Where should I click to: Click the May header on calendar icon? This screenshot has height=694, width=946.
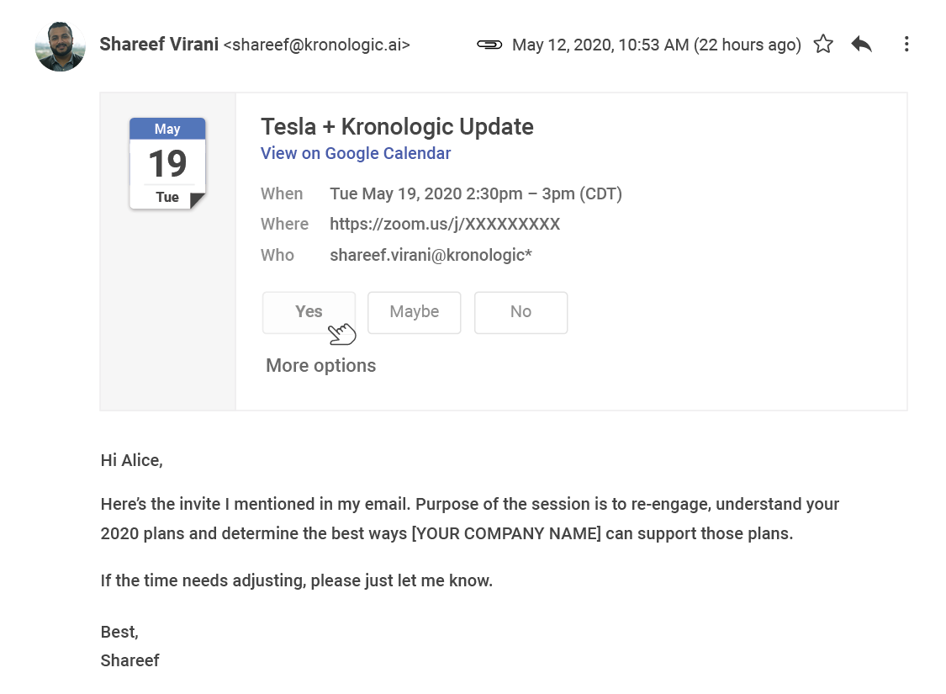pos(167,129)
